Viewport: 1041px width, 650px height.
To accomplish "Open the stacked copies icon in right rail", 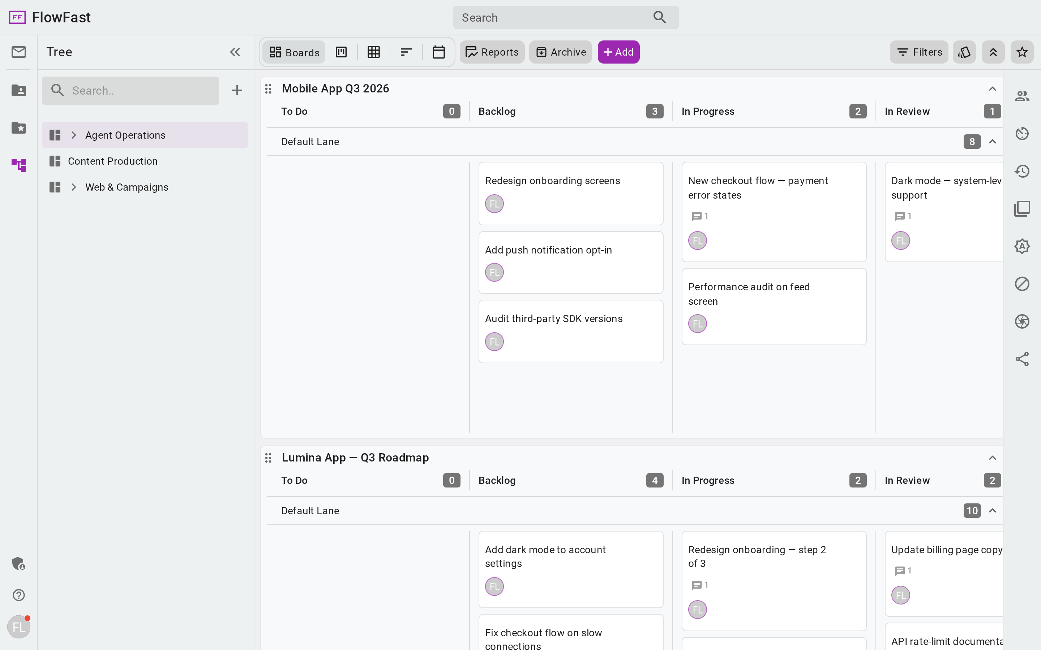I will coord(1022,208).
